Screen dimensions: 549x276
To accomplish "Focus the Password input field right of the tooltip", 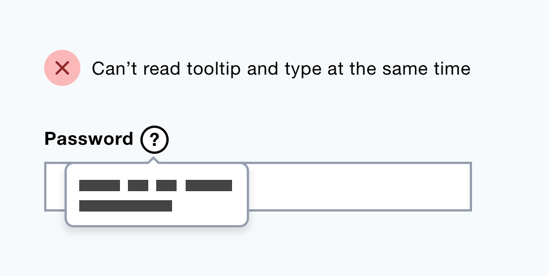I will pos(358,187).
